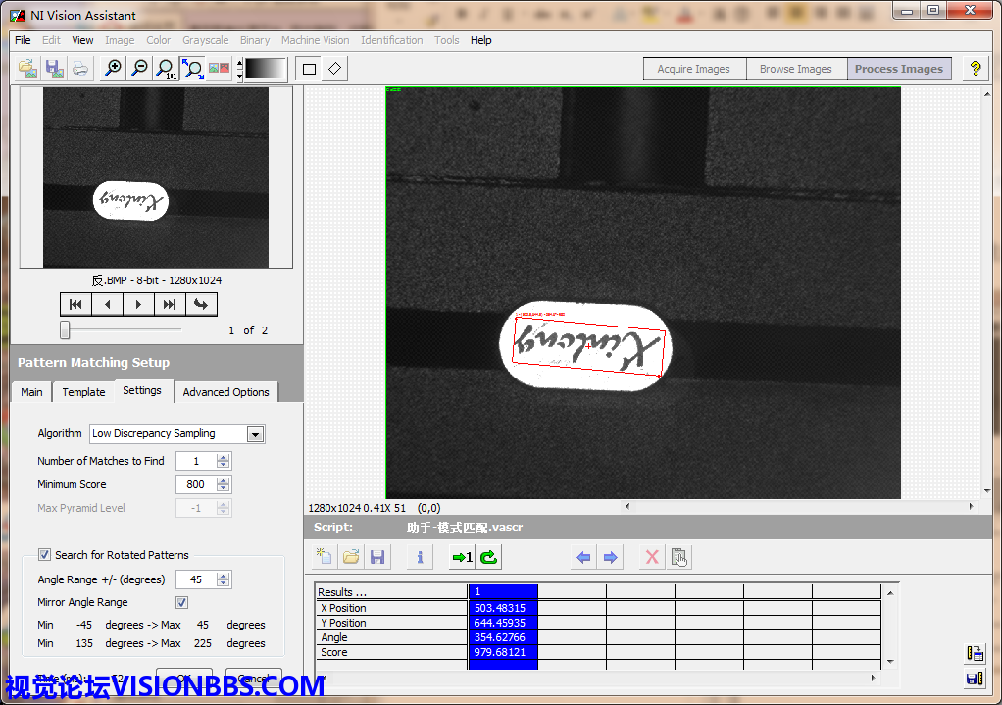Select the Rectangle ROI tool
The image size is (1002, 705).
[310, 69]
